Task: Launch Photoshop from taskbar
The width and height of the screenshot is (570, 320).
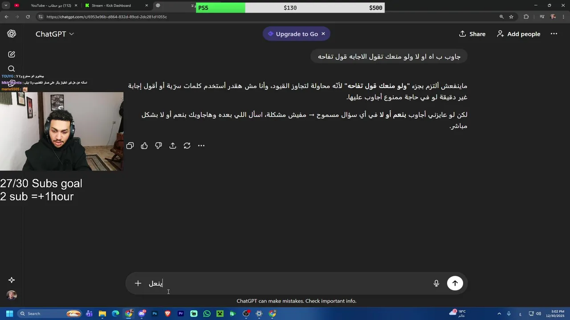Action: coord(155,314)
